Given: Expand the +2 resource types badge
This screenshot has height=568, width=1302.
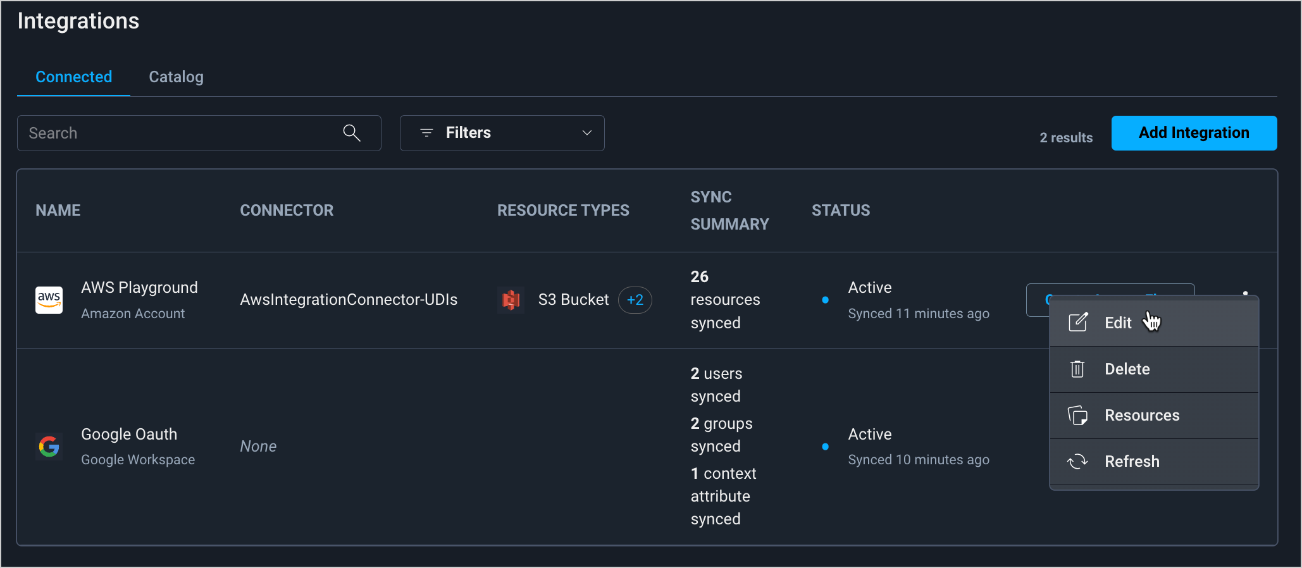Looking at the screenshot, I should point(635,300).
